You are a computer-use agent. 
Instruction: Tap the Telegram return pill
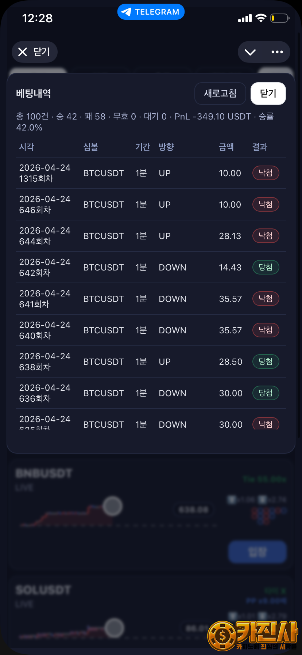click(x=151, y=12)
